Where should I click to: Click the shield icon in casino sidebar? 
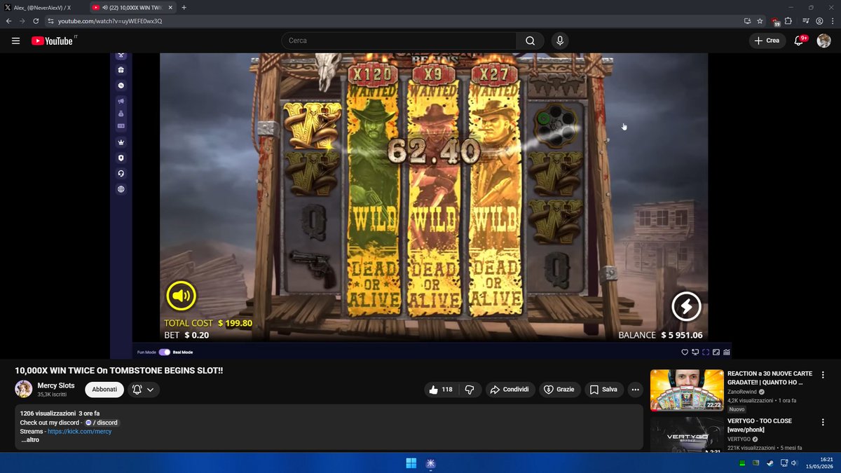pyautogui.click(x=121, y=158)
